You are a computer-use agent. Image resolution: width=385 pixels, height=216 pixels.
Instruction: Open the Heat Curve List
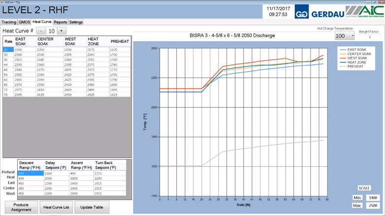56,207
